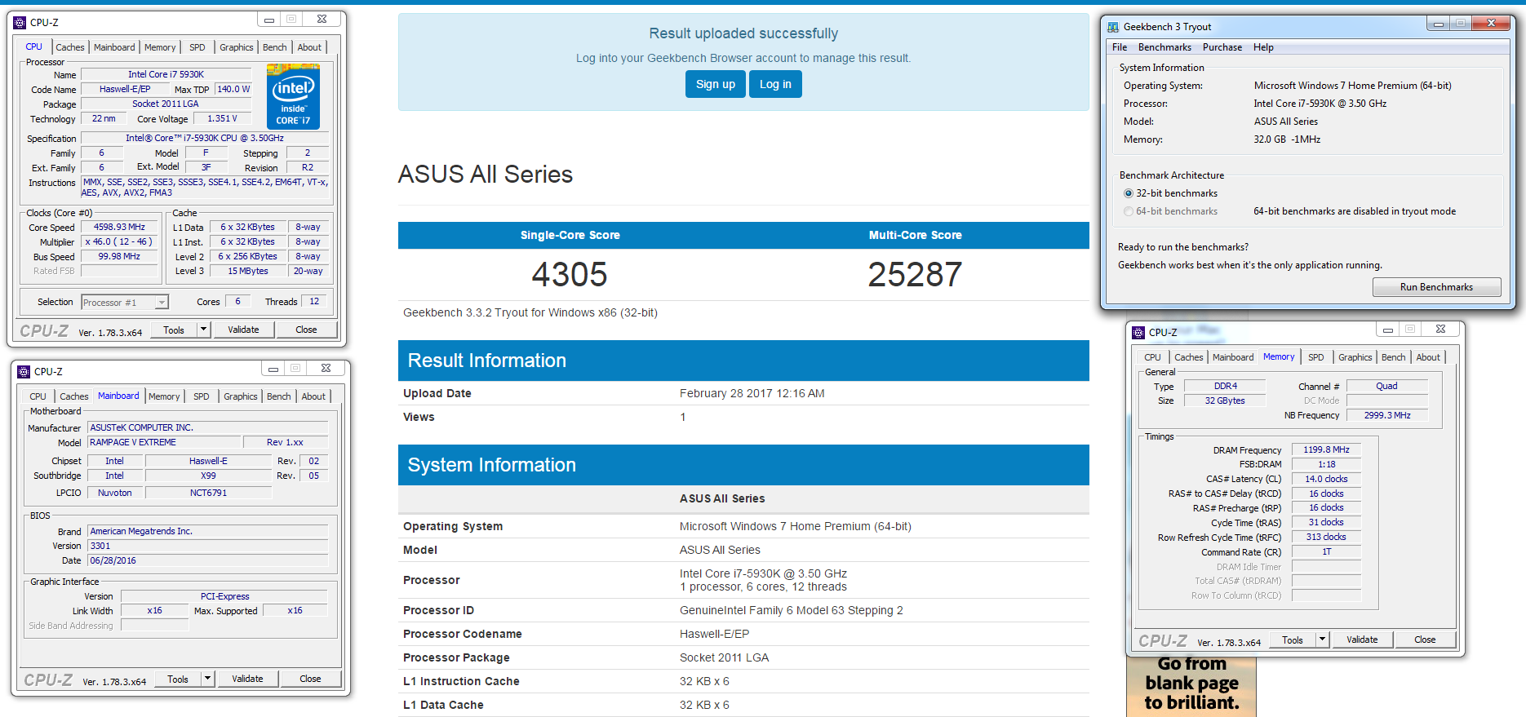Select 64-bit benchmarks radio button
The width and height of the screenshot is (1526, 717).
1129,211
